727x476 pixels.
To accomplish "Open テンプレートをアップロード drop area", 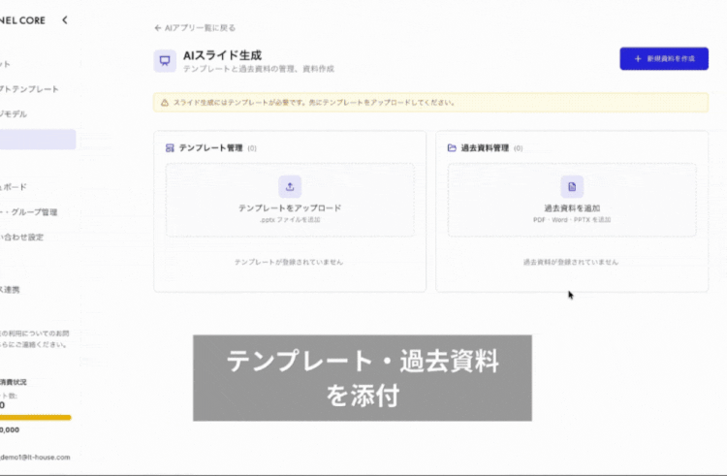I will 290,200.
